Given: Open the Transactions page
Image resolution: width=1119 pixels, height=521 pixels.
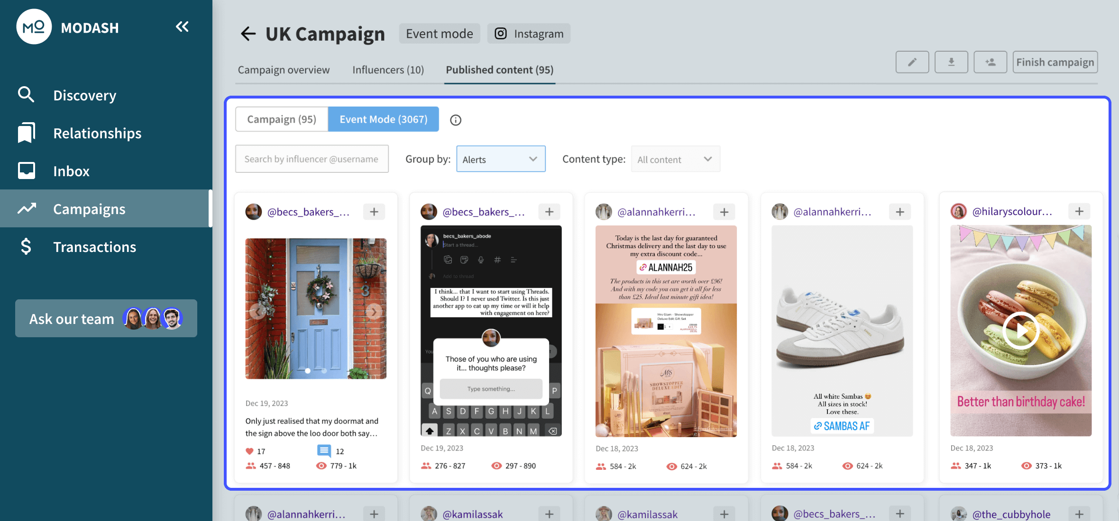Looking at the screenshot, I should click(x=94, y=246).
